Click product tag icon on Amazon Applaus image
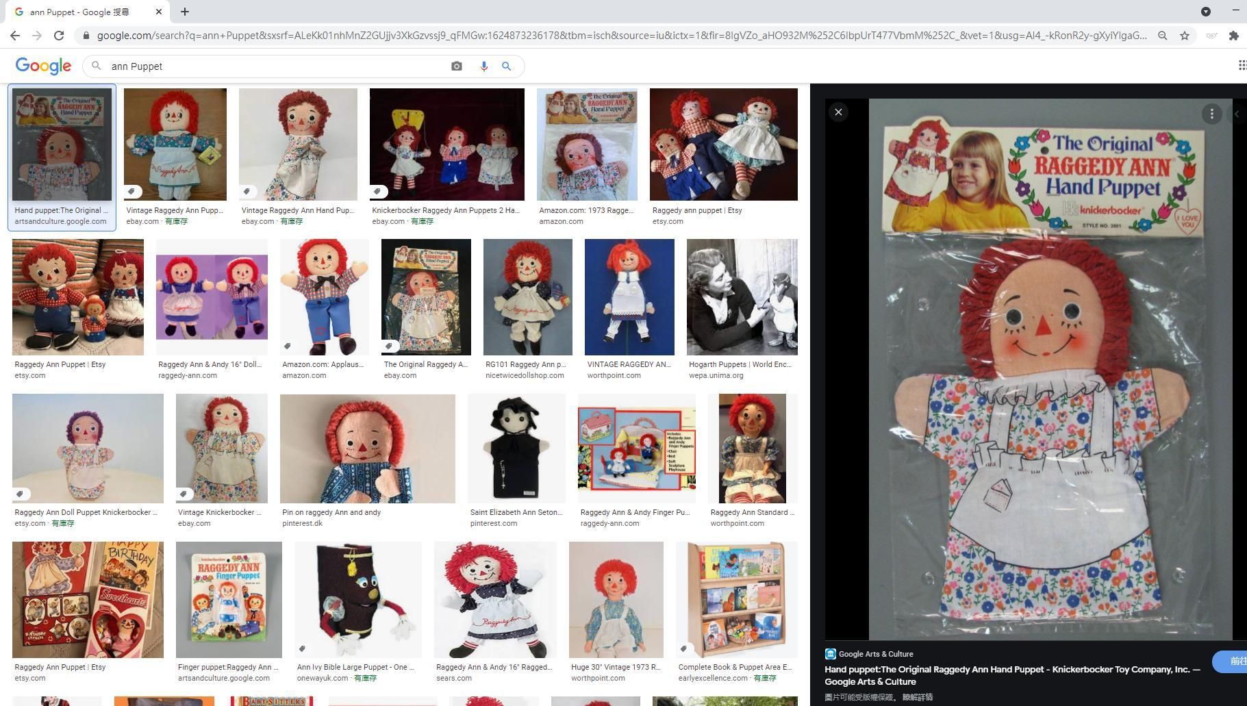The image size is (1247, 706). click(x=288, y=346)
